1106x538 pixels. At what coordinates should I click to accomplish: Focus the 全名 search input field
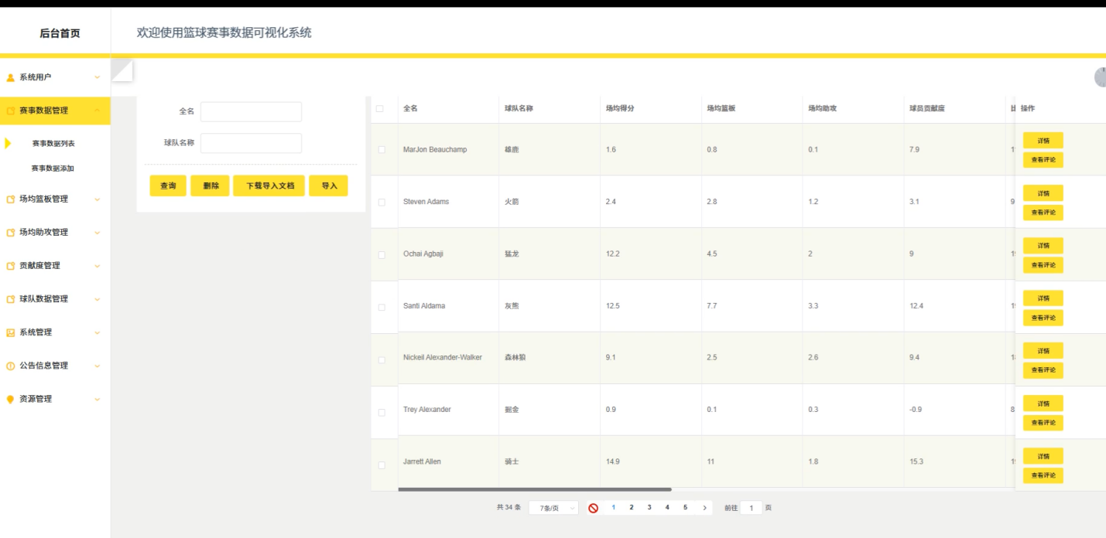(x=251, y=112)
